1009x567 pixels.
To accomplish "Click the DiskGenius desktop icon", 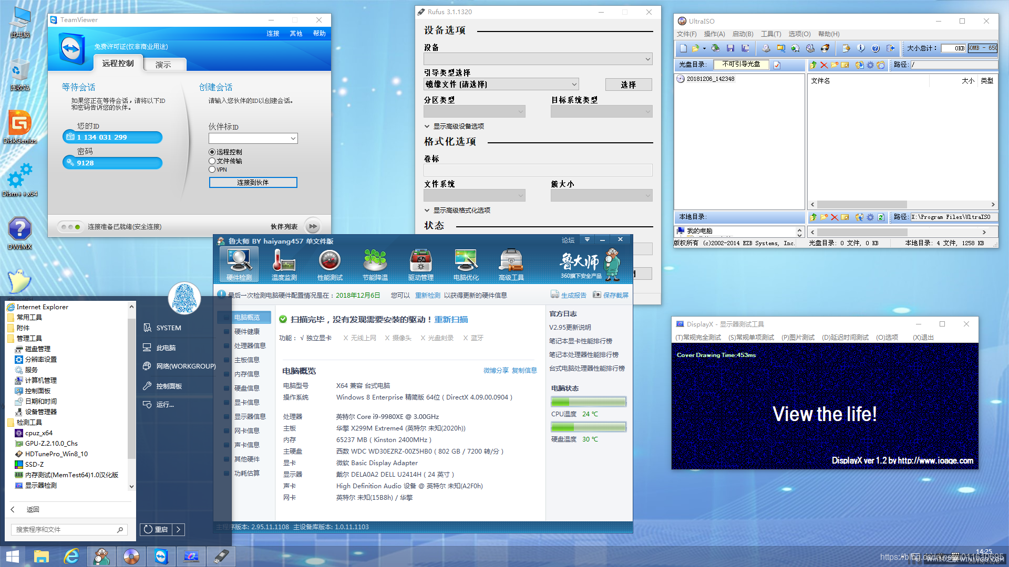I will [x=20, y=127].
